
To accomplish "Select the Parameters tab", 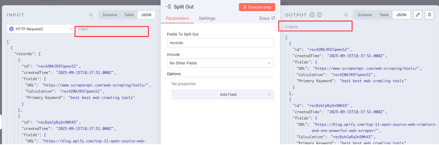I will click(177, 18).
